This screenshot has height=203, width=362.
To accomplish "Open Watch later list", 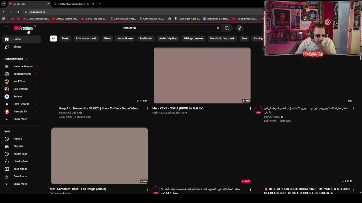I will pyautogui.click(x=21, y=154).
